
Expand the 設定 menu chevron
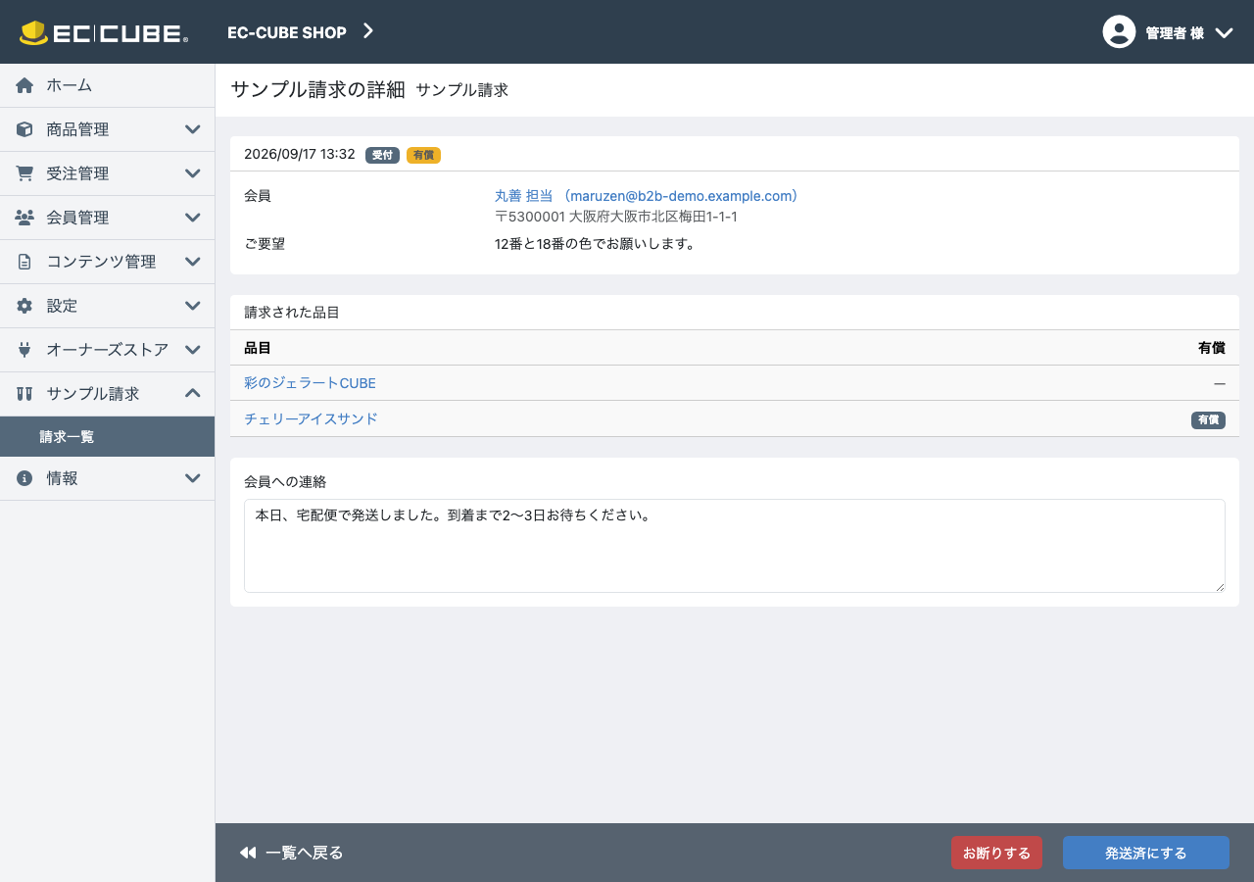[x=193, y=306]
